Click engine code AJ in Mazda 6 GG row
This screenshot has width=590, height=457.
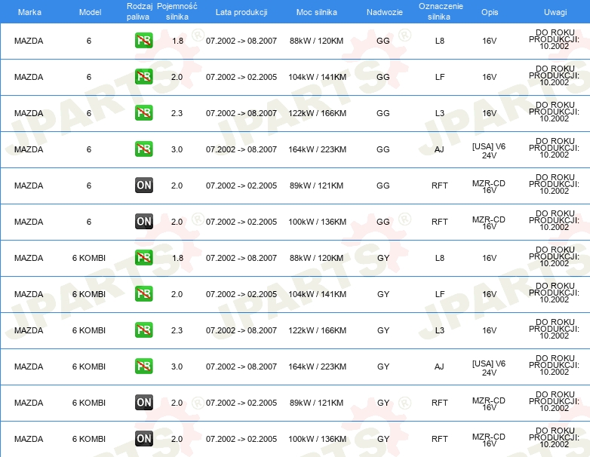click(439, 149)
